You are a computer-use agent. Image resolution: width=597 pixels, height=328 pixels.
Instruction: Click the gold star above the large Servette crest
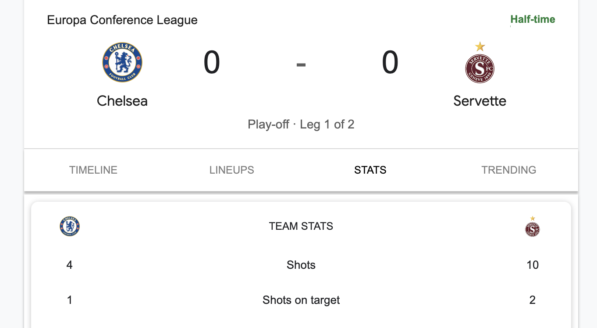(480, 46)
